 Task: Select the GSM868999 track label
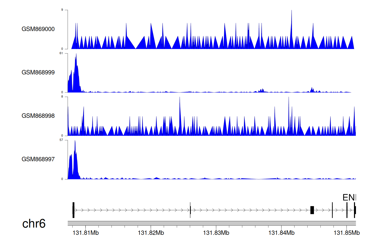38,72
